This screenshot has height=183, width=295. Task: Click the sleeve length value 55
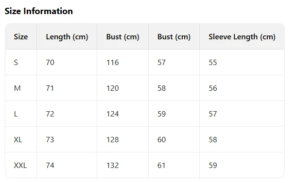(x=213, y=63)
